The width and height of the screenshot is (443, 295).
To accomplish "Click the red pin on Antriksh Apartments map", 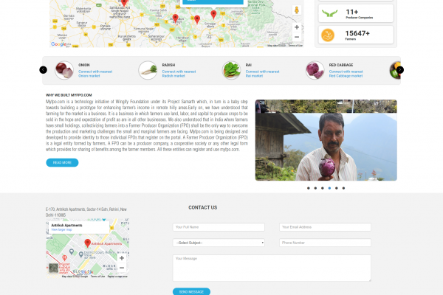I will 88,243.
